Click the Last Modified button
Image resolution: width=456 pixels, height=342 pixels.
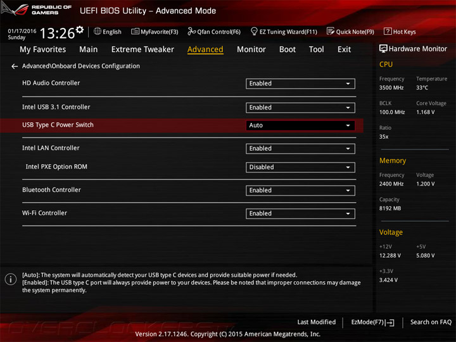click(x=317, y=322)
